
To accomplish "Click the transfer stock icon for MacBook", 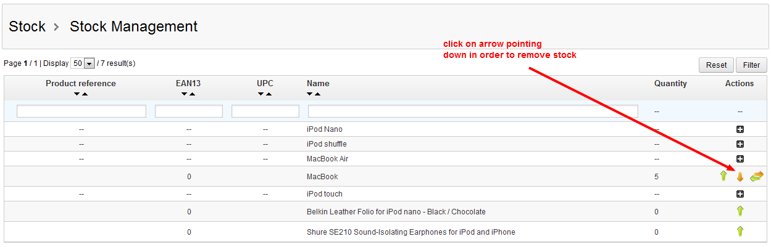I will tap(756, 177).
